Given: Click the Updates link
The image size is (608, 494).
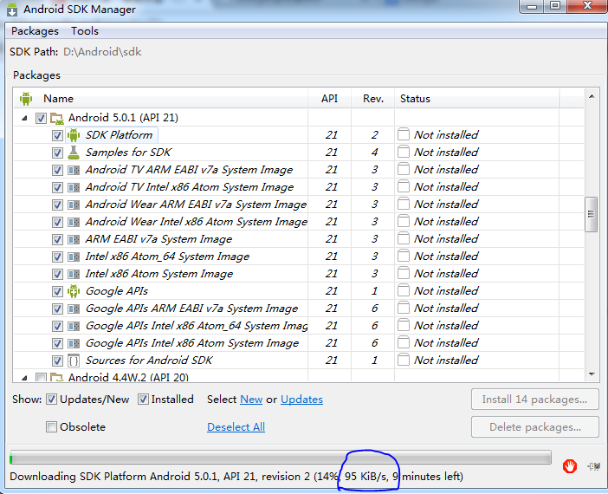Looking at the screenshot, I should click(301, 400).
